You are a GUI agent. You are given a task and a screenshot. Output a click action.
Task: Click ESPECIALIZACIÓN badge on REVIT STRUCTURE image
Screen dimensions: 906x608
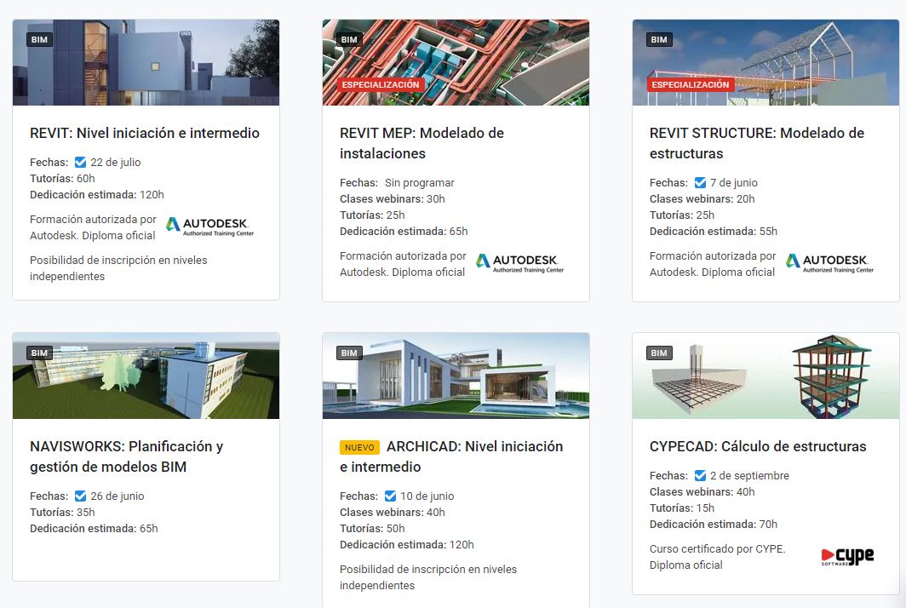[691, 84]
